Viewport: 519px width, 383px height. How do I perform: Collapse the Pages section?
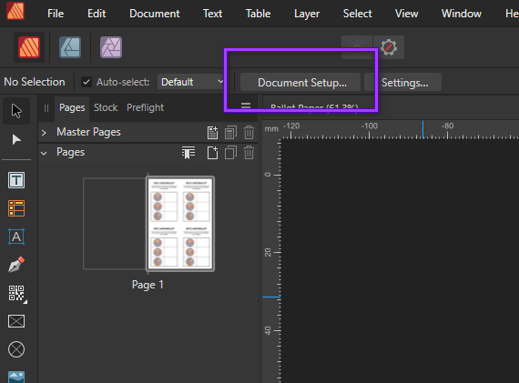(44, 153)
